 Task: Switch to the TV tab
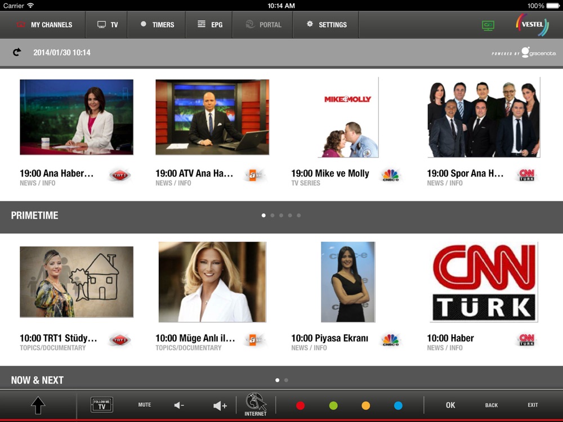[x=106, y=25]
